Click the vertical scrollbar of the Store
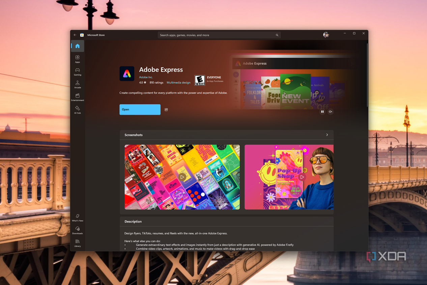 pos(367,74)
